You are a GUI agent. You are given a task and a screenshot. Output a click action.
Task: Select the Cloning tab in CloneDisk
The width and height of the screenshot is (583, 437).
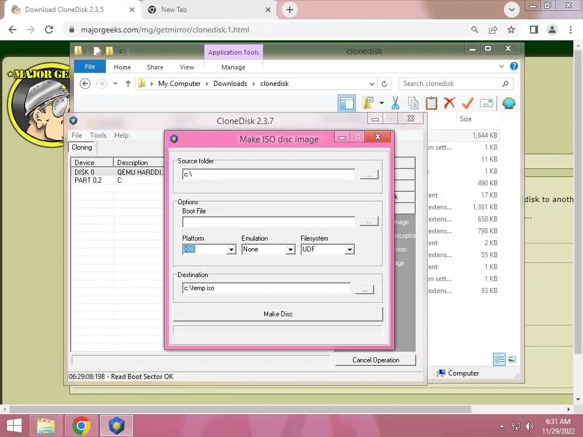tap(82, 147)
